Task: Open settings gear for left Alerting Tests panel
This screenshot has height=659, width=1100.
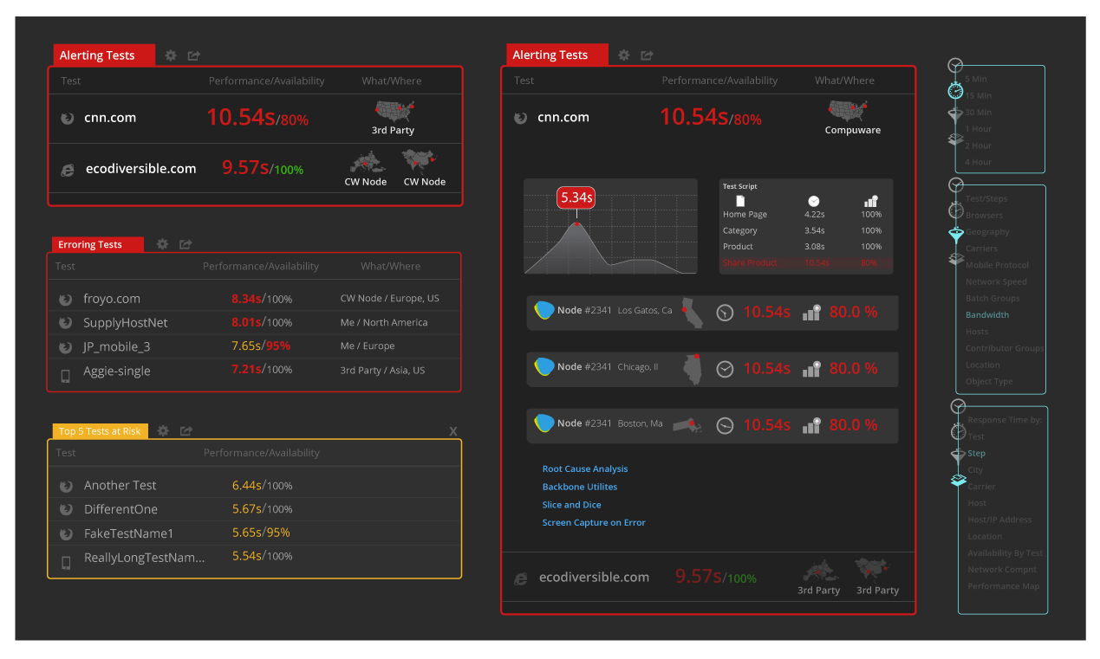Action: click(x=171, y=55)
